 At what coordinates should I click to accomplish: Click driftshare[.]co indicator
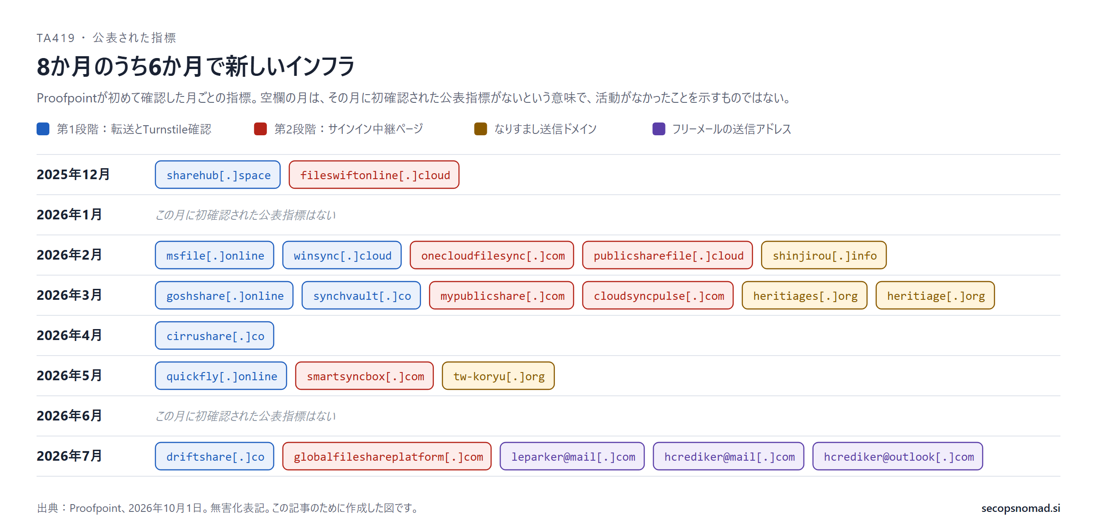pos(215,456)
